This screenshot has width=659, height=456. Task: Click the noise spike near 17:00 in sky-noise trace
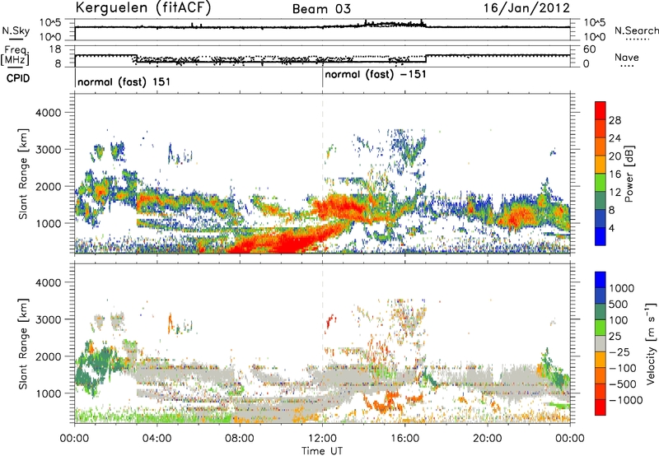point(422,22)
